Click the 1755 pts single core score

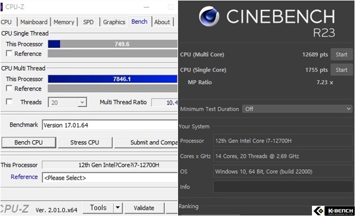pyautogui.click(x=316, y=70)
